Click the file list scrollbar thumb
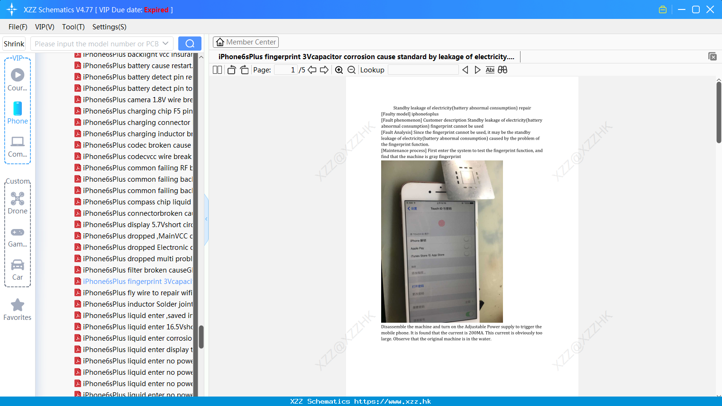This screenshot has width=722, height=406. pyautogui.click(x=201, y=337)
